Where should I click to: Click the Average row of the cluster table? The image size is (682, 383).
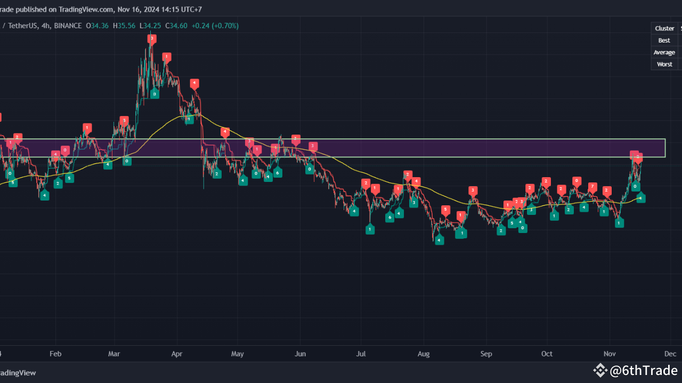pos(664,52)
